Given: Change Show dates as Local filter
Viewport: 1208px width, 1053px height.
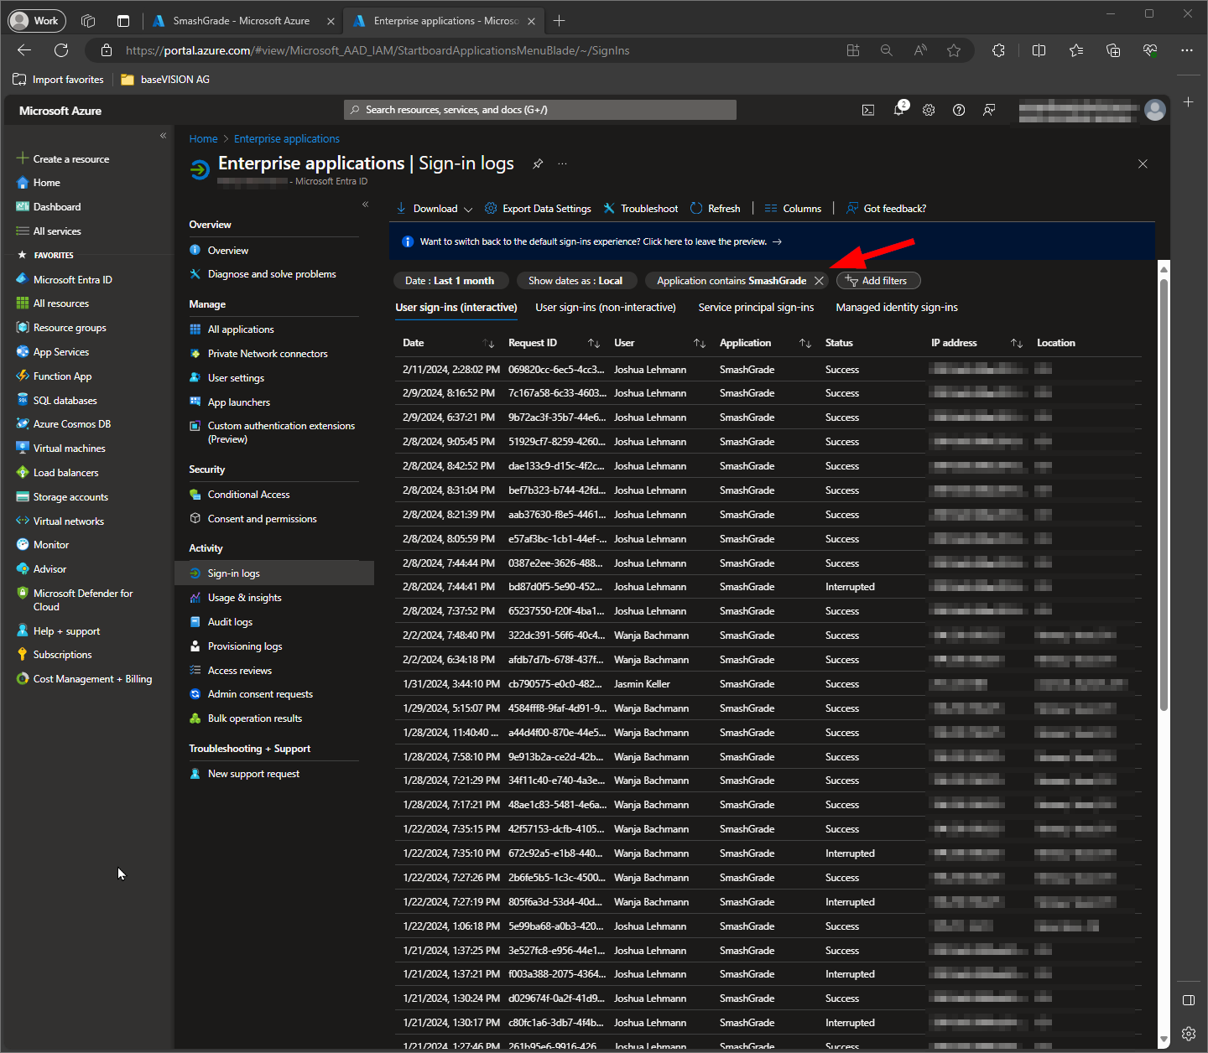Looking at the screenshot, I should (x=575, y=281).
